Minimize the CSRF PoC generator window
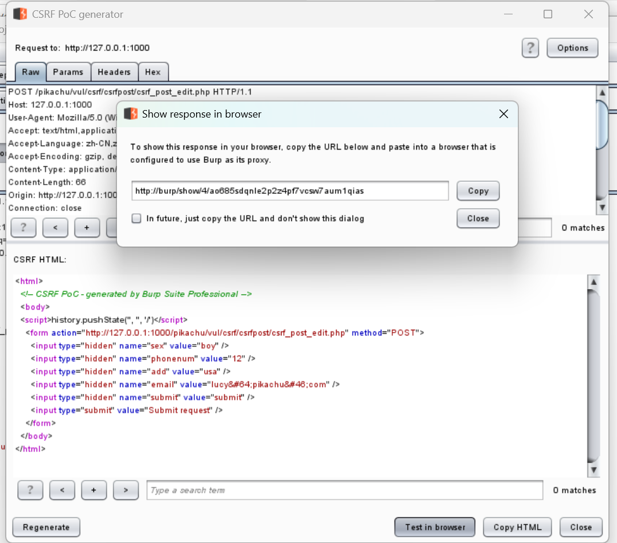This screenshot has height=543, width=617. [x=509, y=14]
